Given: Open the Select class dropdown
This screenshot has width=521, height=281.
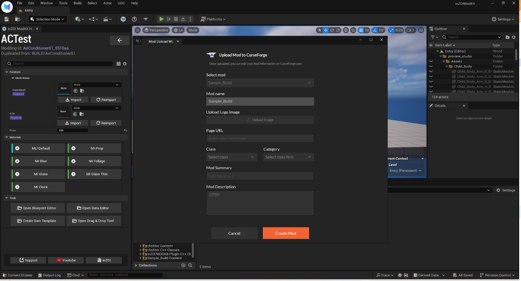Looking at the screenshot, I should 231,157.
